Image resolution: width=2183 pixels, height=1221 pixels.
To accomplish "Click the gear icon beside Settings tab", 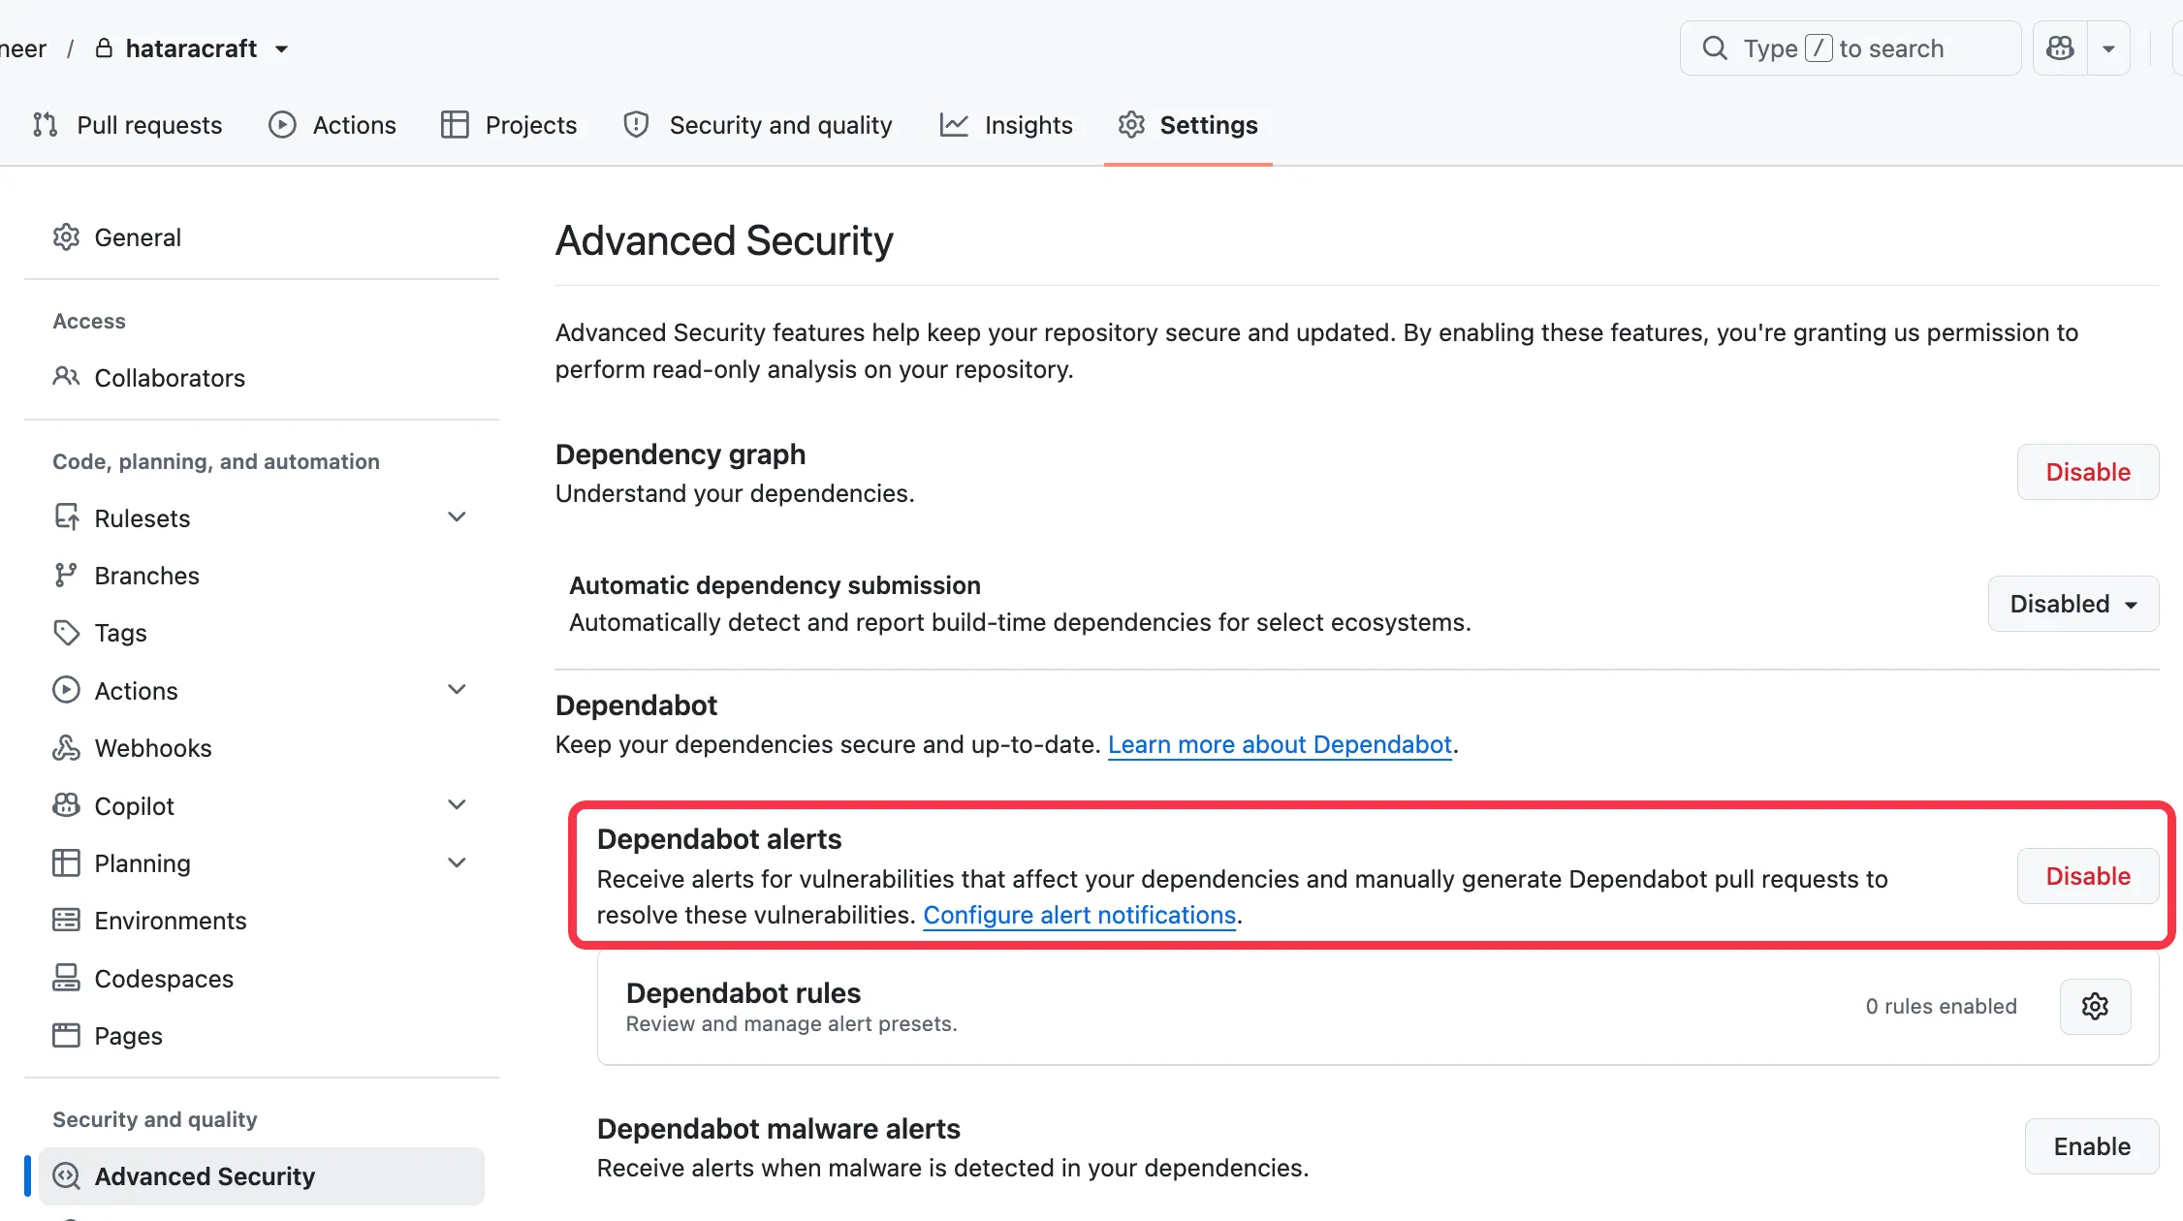I will click(x=1131, y=125).
